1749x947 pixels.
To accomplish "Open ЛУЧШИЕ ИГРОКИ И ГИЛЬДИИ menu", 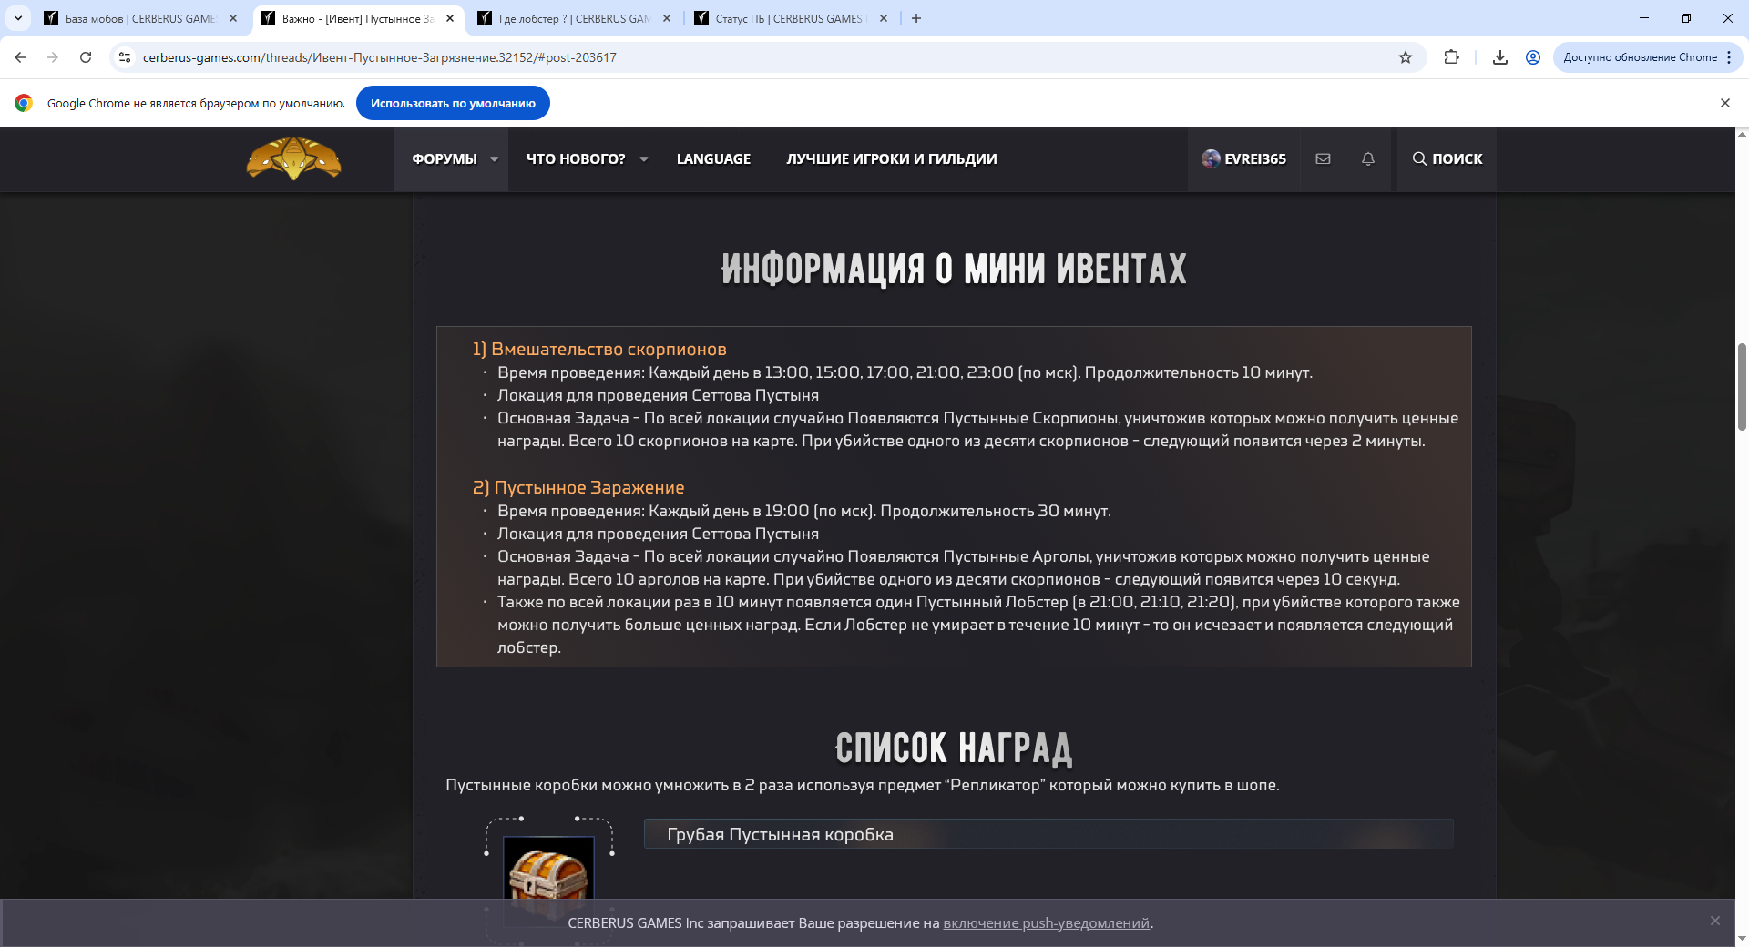I will pyautogui.click(x=891, y=158).
